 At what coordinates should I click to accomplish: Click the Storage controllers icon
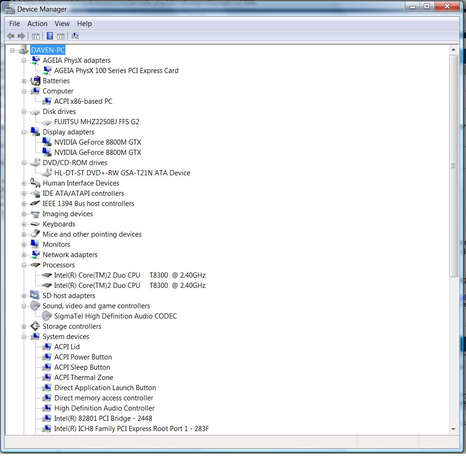pos(35,326)
